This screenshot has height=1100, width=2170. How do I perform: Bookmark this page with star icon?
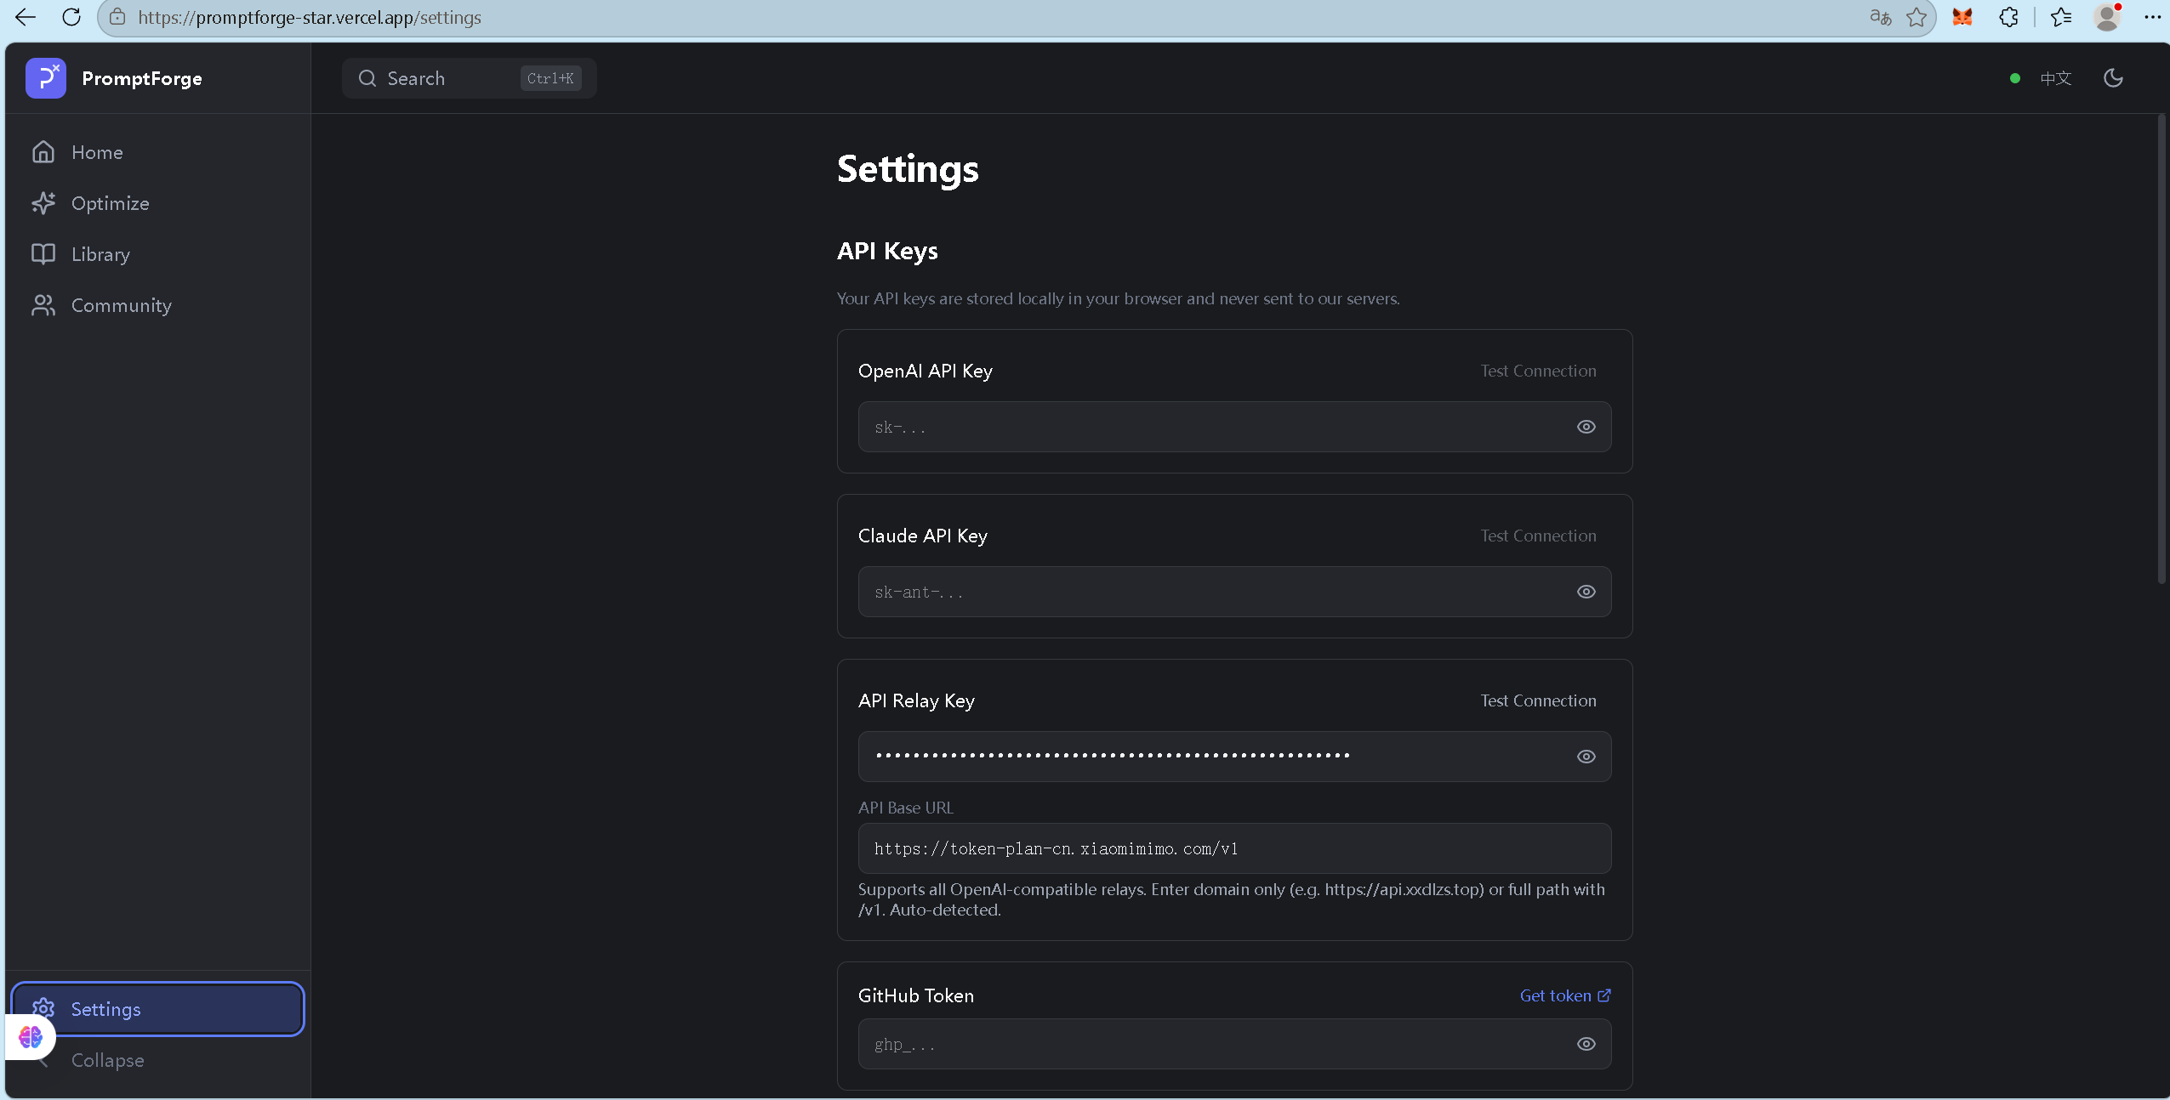pyautogui.click(x=1917, y=17)
